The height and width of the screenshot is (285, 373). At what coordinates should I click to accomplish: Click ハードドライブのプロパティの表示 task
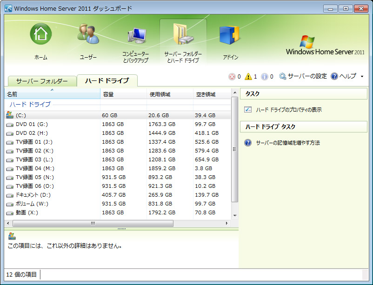click(288, 110)
